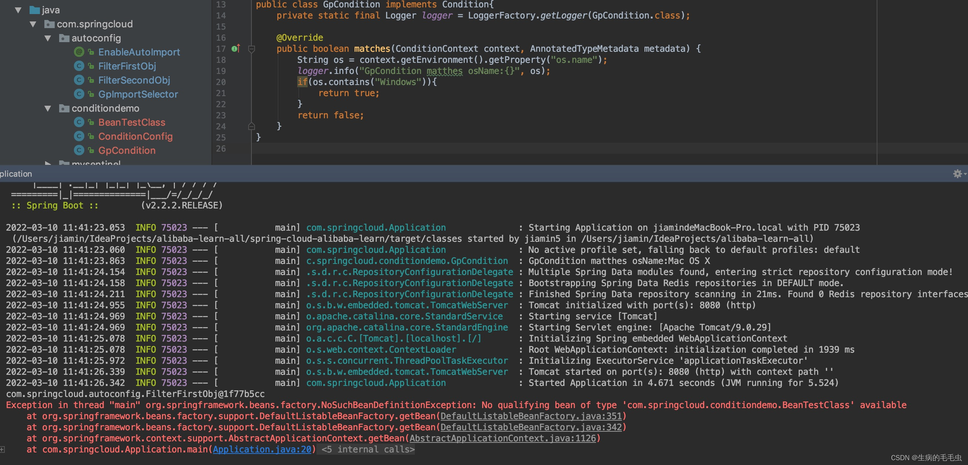The width and height of the screenshot is (968, 465).
Task: Click the conditiondemo package folder icon
Action: [x=64, y=108]
